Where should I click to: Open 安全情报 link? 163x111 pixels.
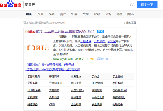(x=97, y=105)
